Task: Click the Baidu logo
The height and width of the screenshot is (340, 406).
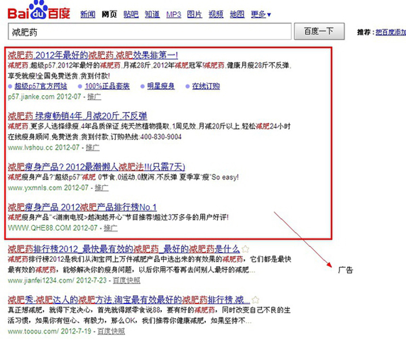Action: [x=39, y=10]
